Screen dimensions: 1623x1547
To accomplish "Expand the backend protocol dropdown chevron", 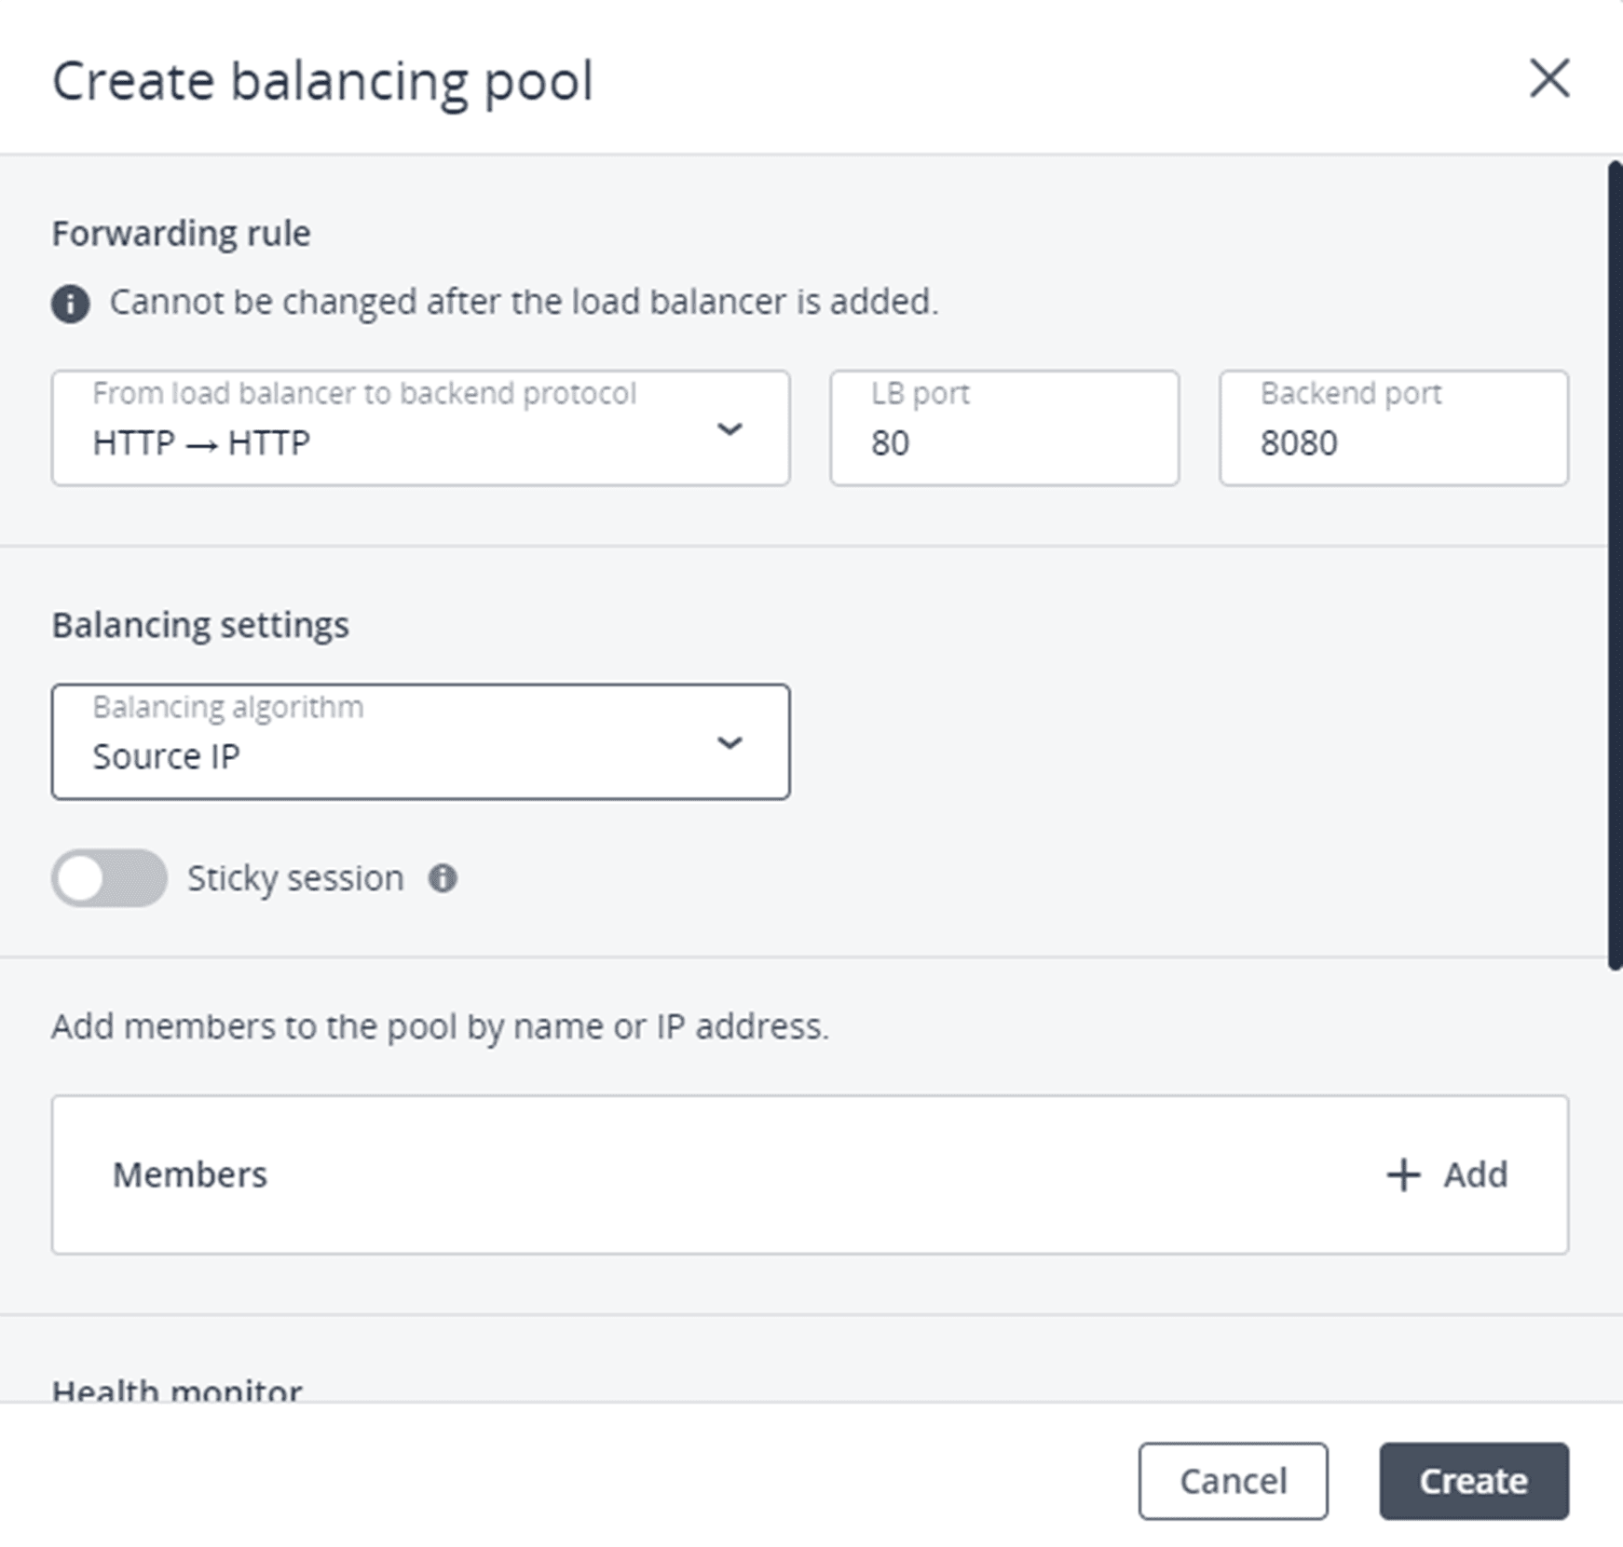I will 730,428.
